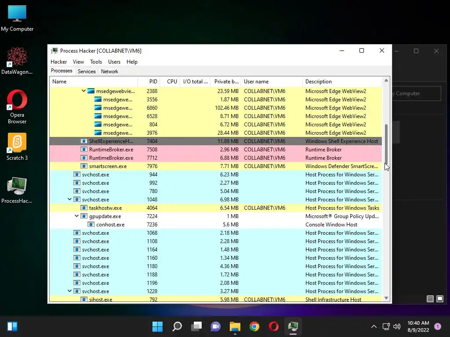
Task: Switch to the Network tab
Action: click(x=109, y=72)
